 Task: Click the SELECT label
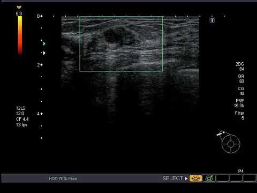tap(172, 178)
